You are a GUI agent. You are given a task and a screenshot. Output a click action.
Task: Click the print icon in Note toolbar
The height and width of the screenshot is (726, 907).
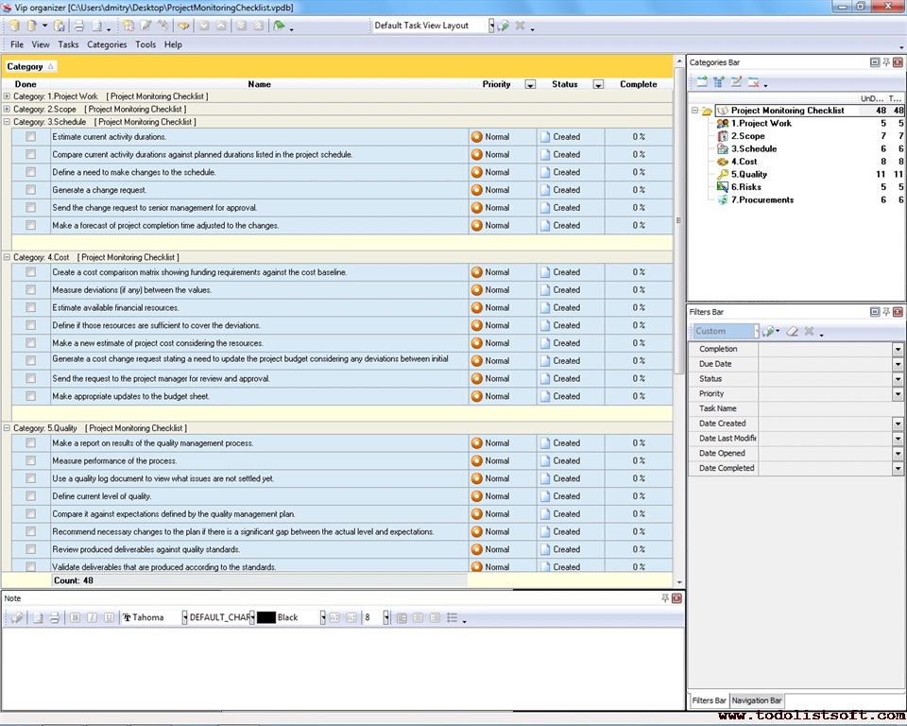[54, 617]
